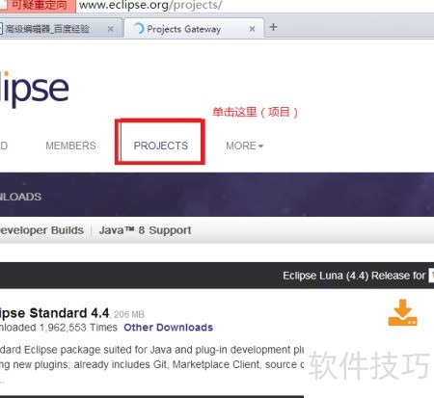Open a new browser tab with plus button

click(x=273, y=27)
